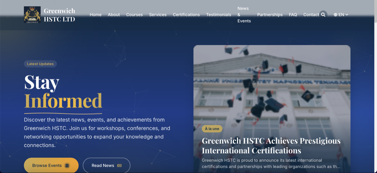Click the excerpt "Greenwich HSTC is proud to announce"
This screenshot has height=173, width=377.
(271, 163)
